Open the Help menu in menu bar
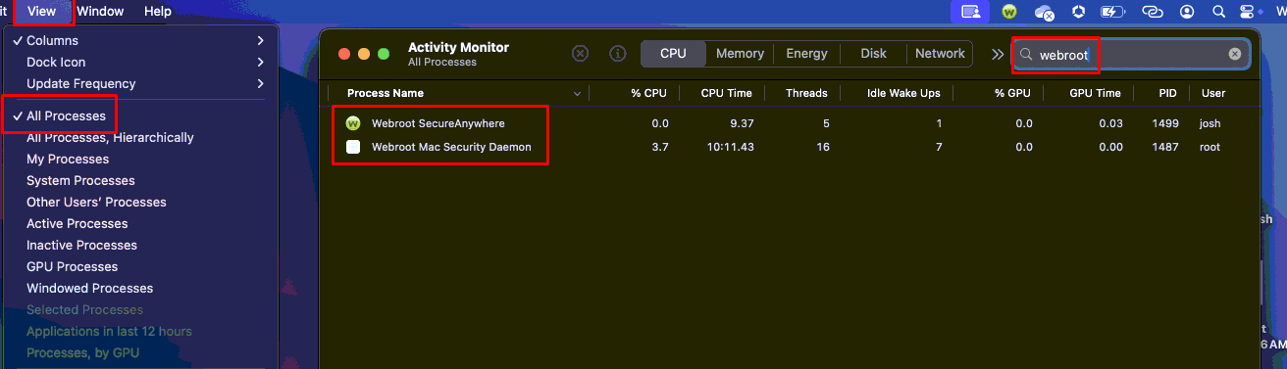 click(x=157, y=12)
